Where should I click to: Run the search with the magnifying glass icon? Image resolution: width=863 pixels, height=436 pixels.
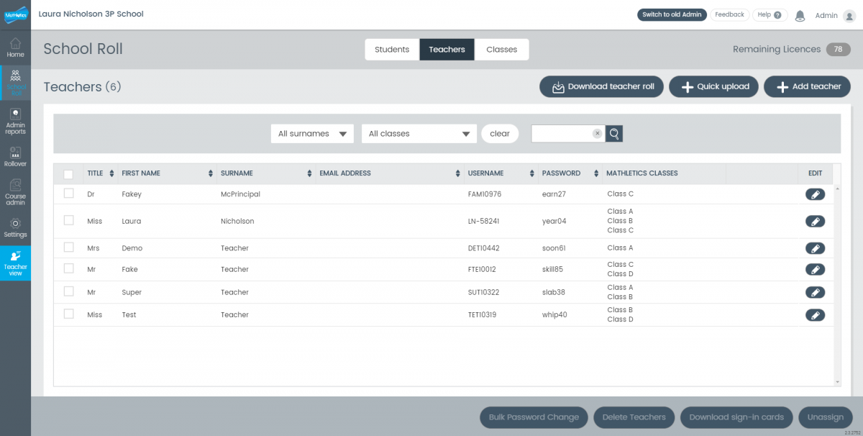pos(614,134)
